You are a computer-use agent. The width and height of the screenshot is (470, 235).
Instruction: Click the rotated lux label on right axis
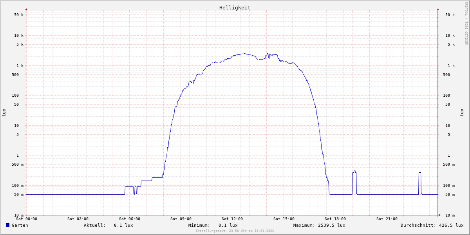tap(462, 112)
